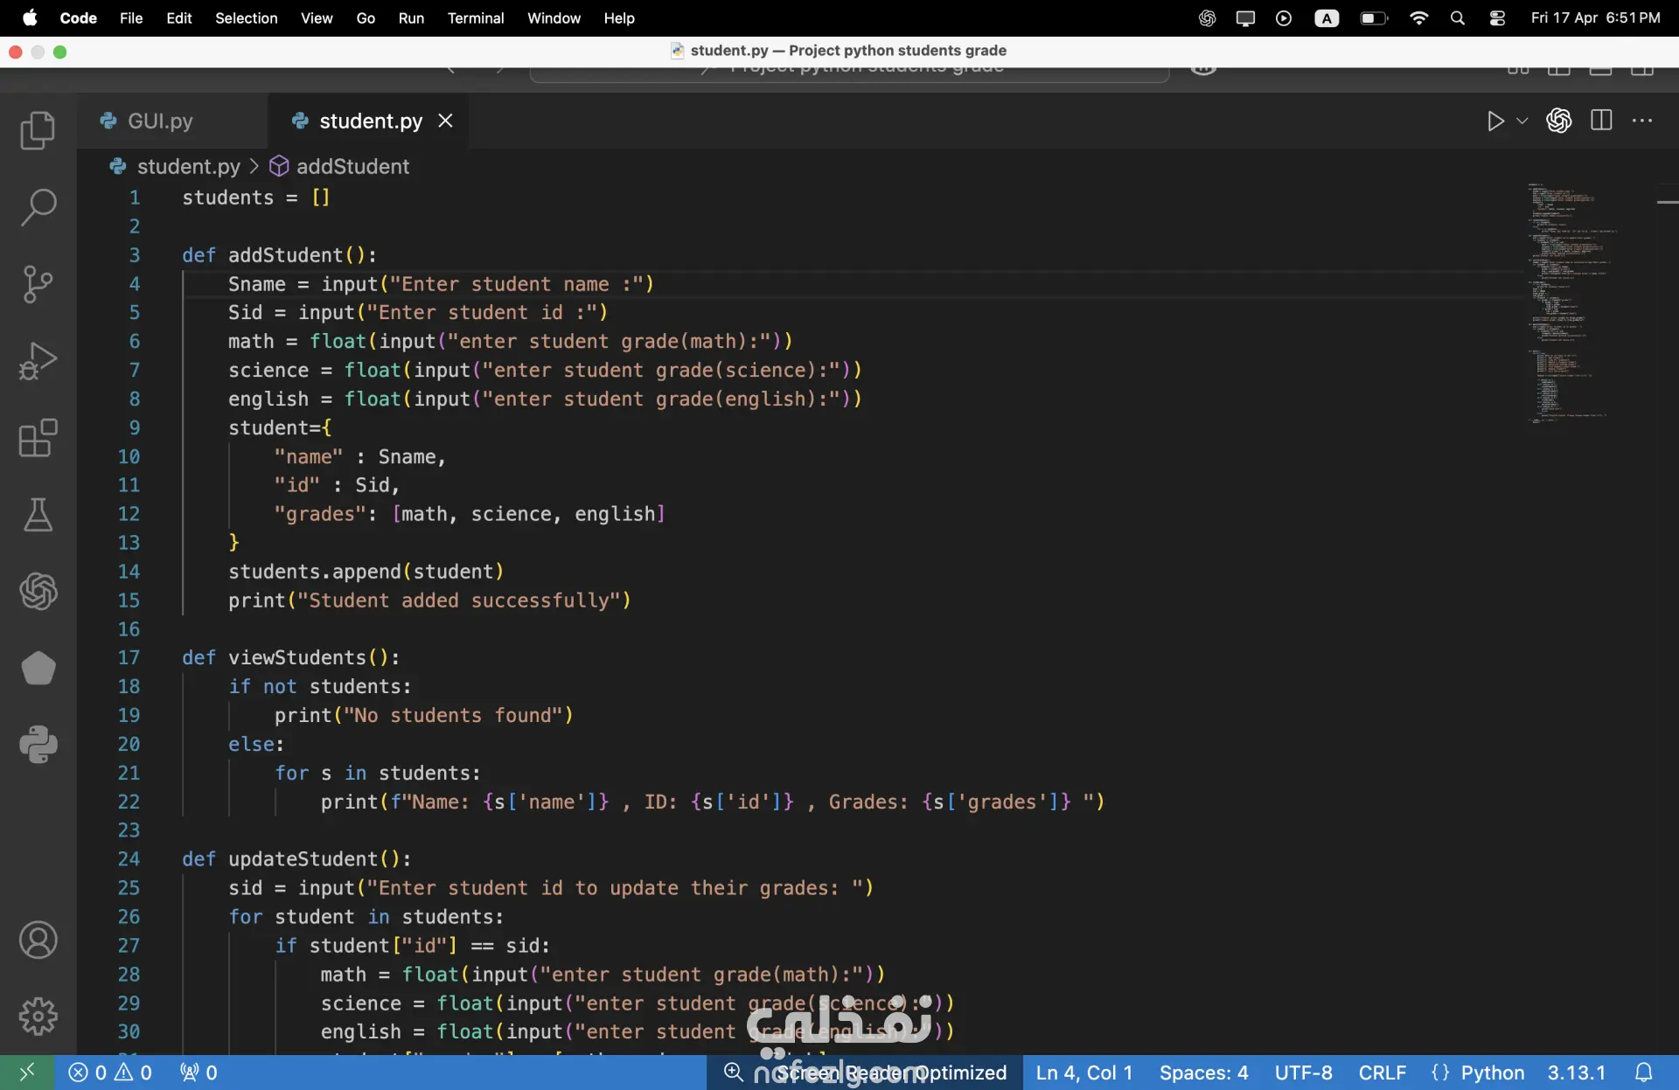Open the Code application menu

pos(78,17)
